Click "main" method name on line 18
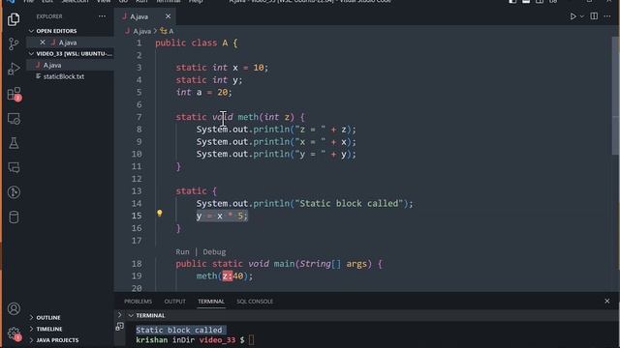 tap(284, 264)
